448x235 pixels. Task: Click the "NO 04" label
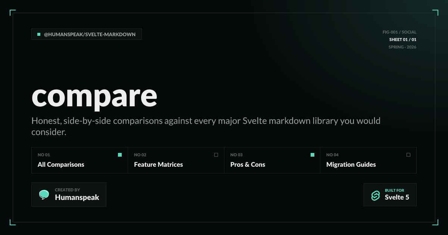pyautogui.click(x=333, y=155)
